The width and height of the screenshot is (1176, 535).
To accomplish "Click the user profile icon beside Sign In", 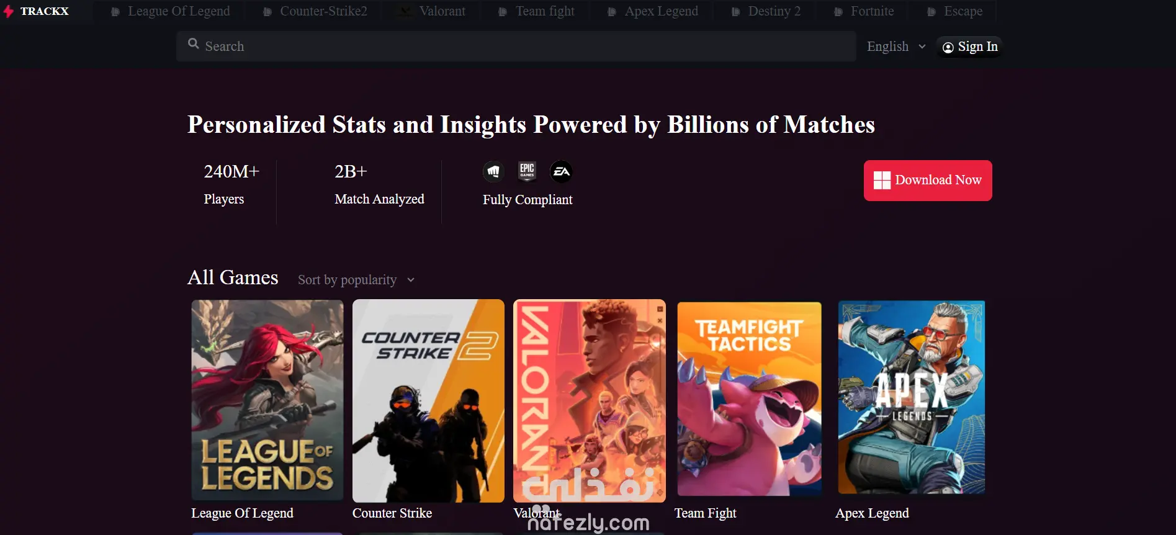I will pyautogui.click(x=948, y=48).
